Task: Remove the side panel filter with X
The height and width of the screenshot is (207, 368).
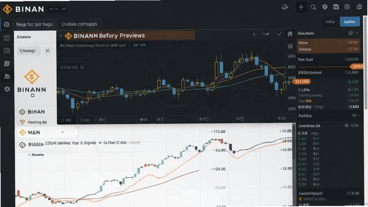Action: pyautogui.click(x=47, y=51)
